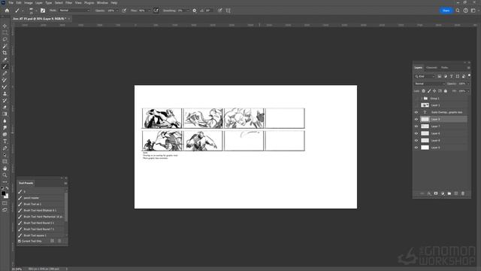Viewport: 481px width, 271px height.
Task: Switch to the Channels tab
Action: click(x=431, y=68)
